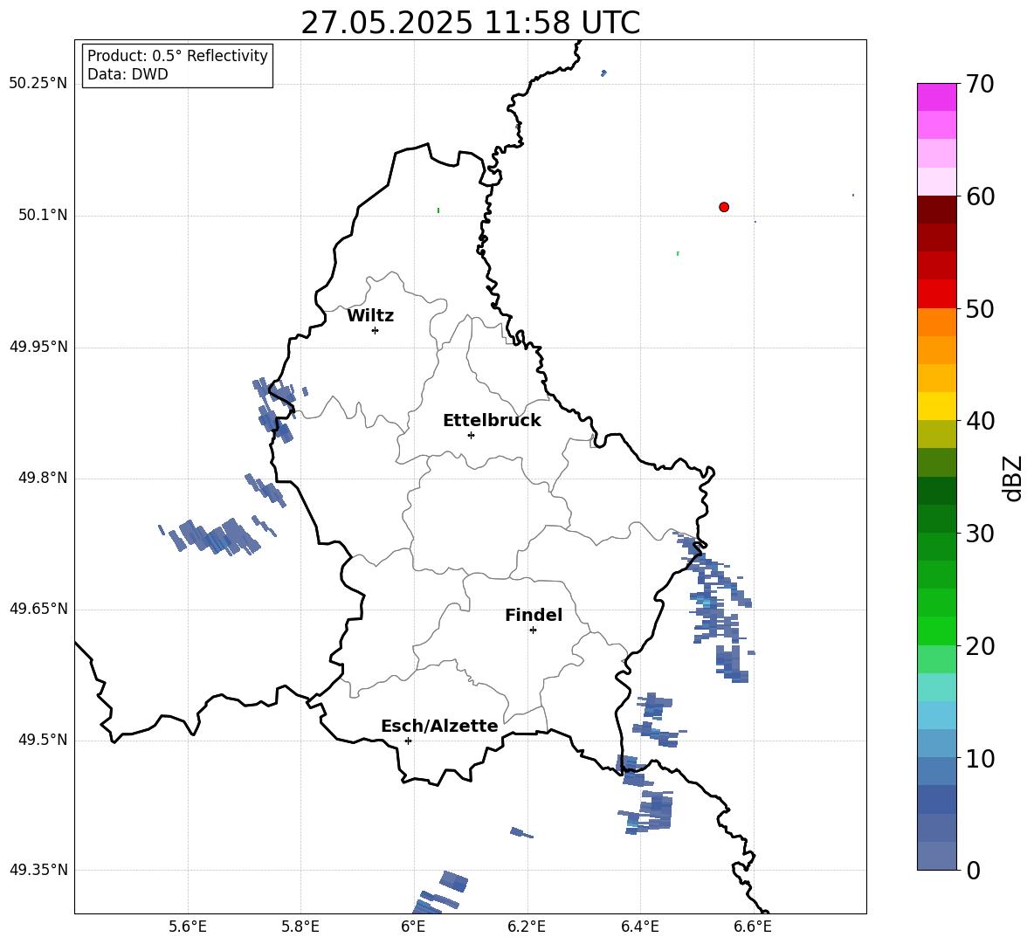This screenshot has height=944, width=1034.
Task: Click the 49.5°N latitude label
Action: (43, 740)
